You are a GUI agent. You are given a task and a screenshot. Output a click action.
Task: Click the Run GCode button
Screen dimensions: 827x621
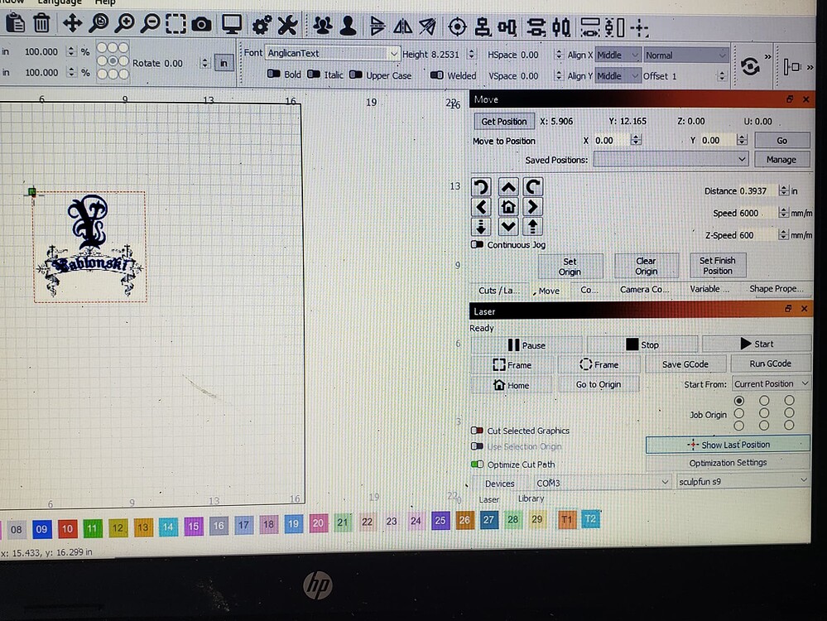pyautogui.click(x=769, y=363)
